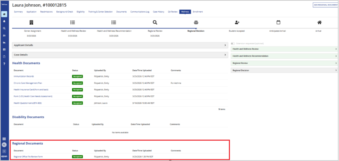The width and height of the screenshot is (339, 161).
Task: Click the Regional Decision scales icon
Action: coord(196,23)
